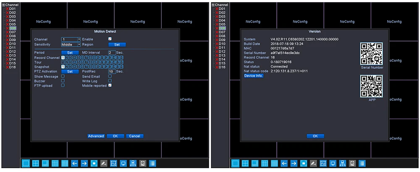
Task: Enable the Show Message checkbox
Action: click(63, 76)
